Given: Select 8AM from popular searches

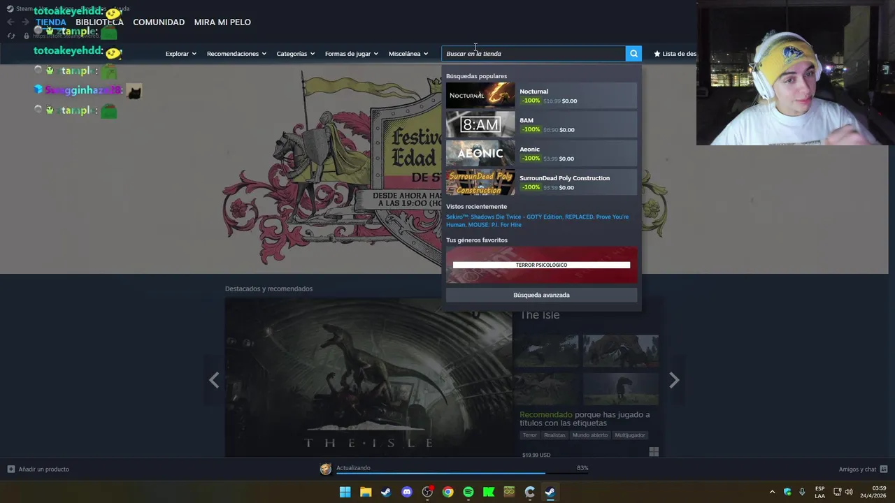Looking at the screenshot, I should [541, 124].
